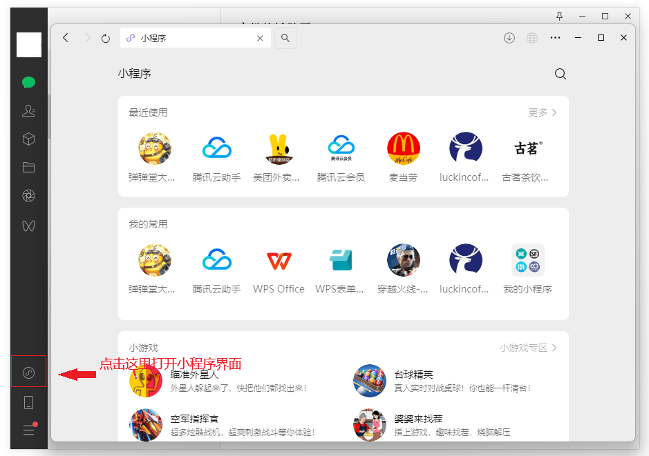The height and width of the screenshot is (456, 649).
Task: Click the download icon in the title bar
Action: pos(509,38)
